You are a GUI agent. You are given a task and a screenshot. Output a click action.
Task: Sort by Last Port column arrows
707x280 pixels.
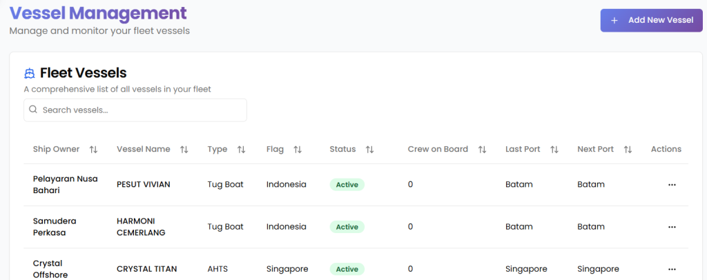pos(554,150)
